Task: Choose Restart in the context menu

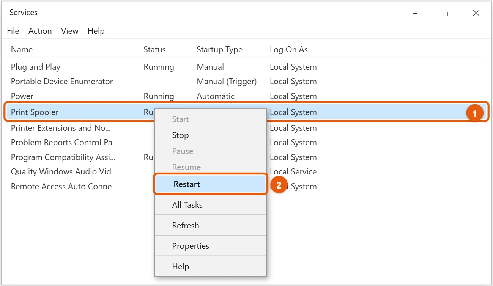Action: click(211, 184)
